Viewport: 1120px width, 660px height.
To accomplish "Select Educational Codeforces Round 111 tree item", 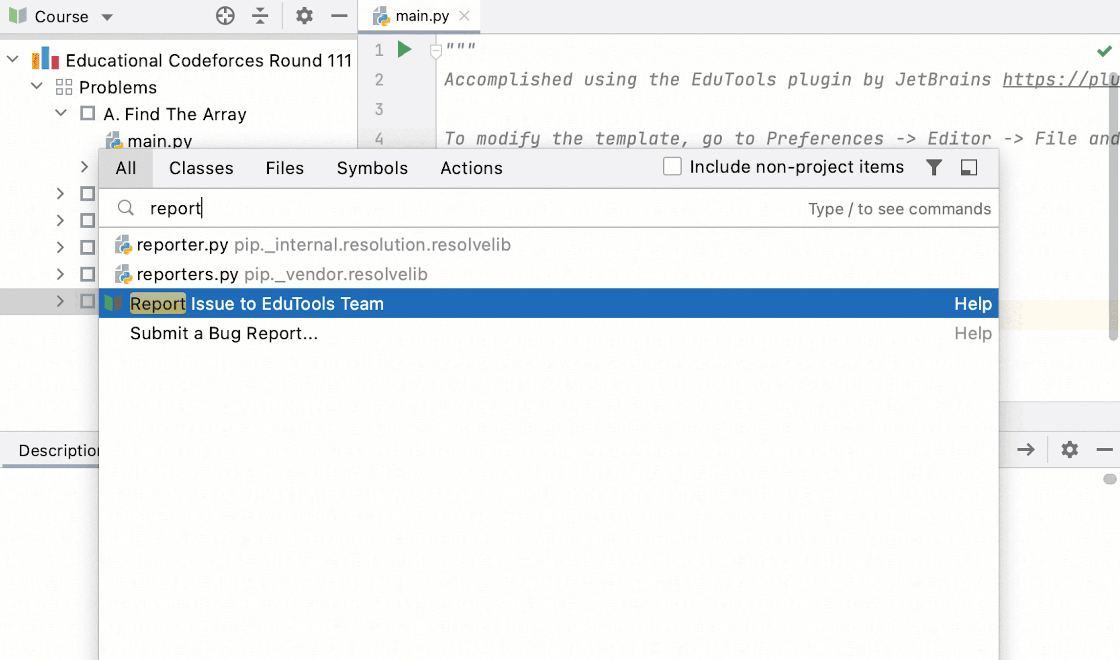I will (x=209, y=60).
